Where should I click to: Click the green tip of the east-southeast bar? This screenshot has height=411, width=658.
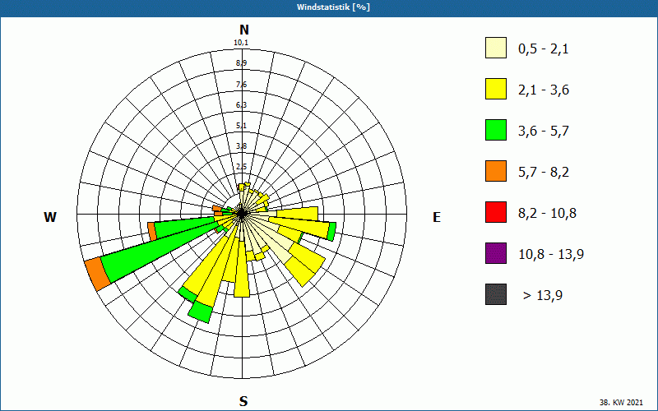pos(331,232)
